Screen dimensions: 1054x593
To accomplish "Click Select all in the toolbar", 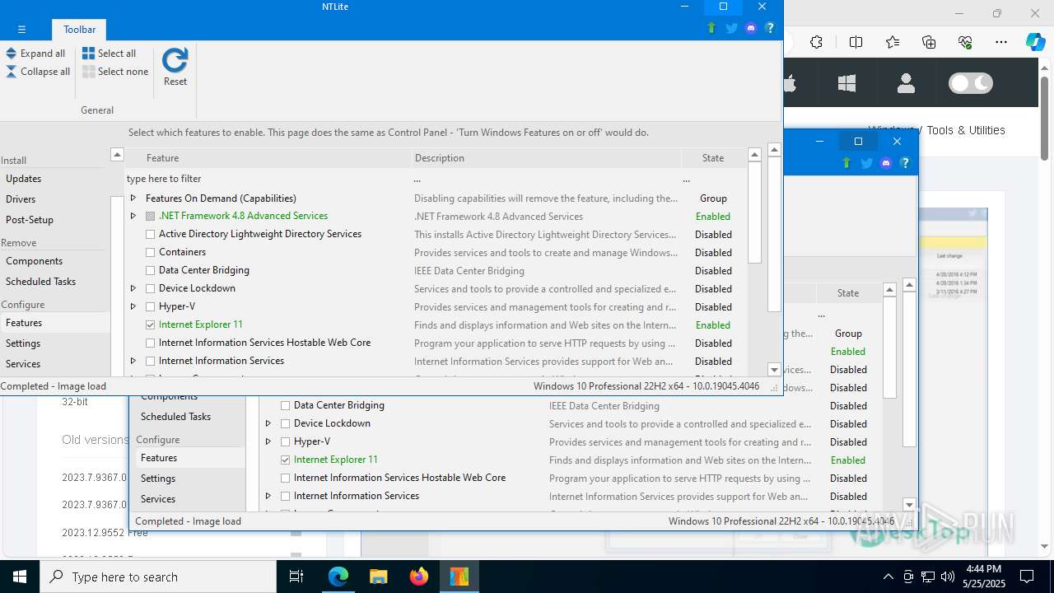I will pyautogui.click(x=109, y=54).
